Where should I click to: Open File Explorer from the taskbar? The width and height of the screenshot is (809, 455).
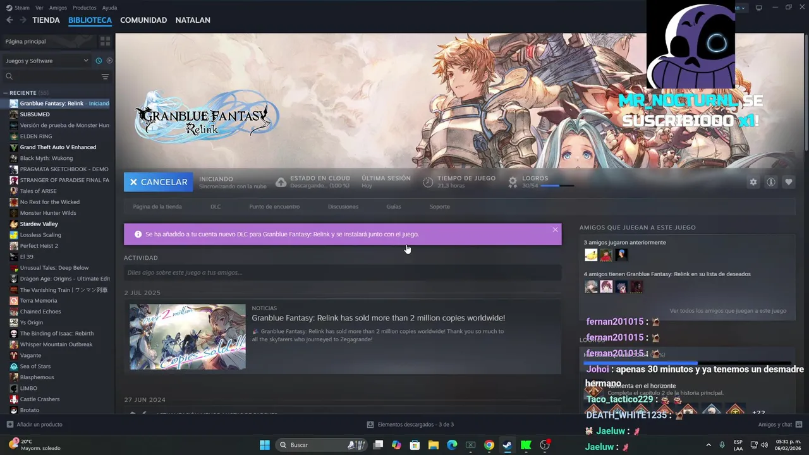(434, 445)
